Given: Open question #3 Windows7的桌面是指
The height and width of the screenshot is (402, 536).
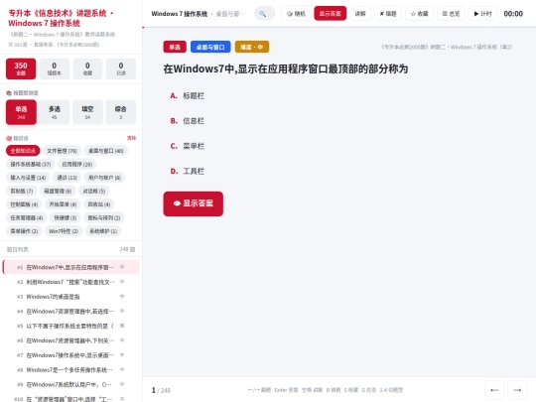Looking at the screenshot, I should pyautogui.click(x=71, y=297).
